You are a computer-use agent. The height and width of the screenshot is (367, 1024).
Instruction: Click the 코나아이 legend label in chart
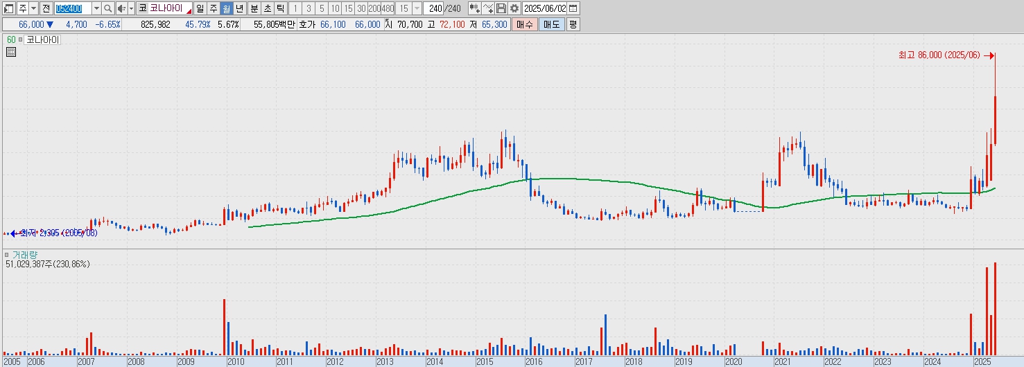(x=43, y=40)
